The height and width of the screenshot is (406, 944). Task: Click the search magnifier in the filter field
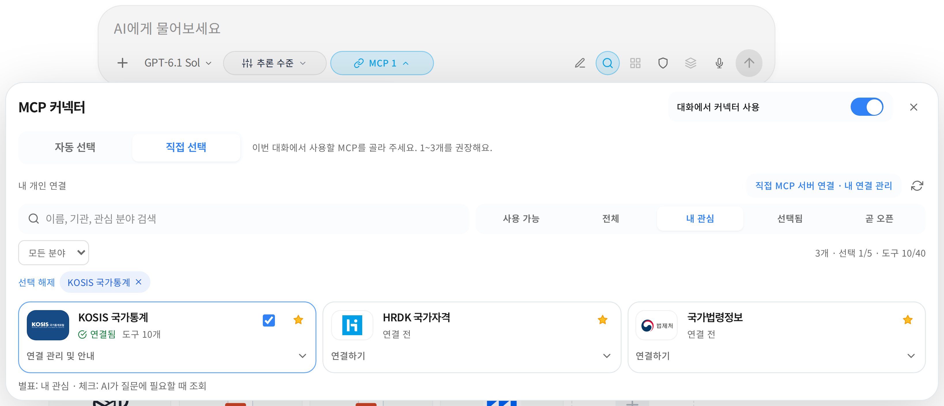pos(34,219)
